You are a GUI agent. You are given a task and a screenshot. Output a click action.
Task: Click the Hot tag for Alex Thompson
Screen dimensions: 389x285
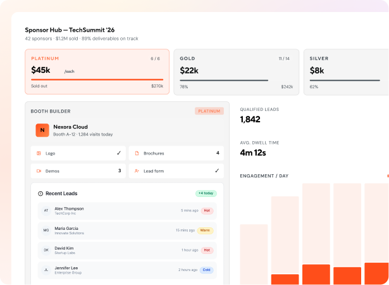tap(207, 211)
